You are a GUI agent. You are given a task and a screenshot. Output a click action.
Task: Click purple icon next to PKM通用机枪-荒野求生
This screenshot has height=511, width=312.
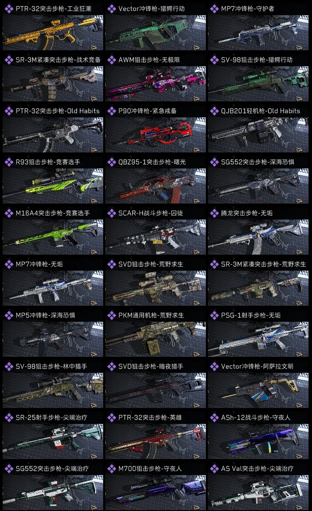[111, 315]
